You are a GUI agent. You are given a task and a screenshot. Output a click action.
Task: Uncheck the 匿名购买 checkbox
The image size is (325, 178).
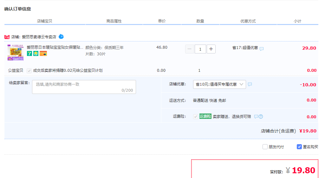(299, 147)
